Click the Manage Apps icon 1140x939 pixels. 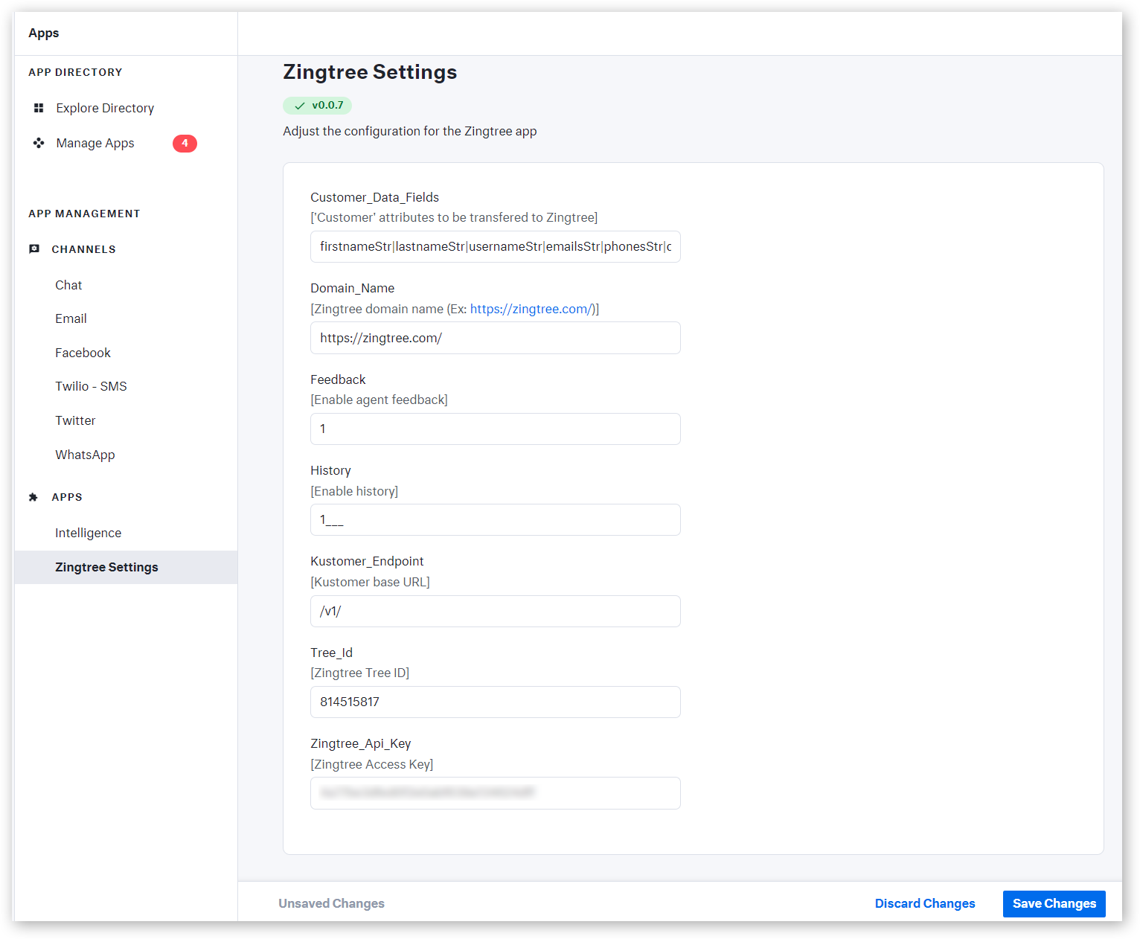click(x=39, y=143)
